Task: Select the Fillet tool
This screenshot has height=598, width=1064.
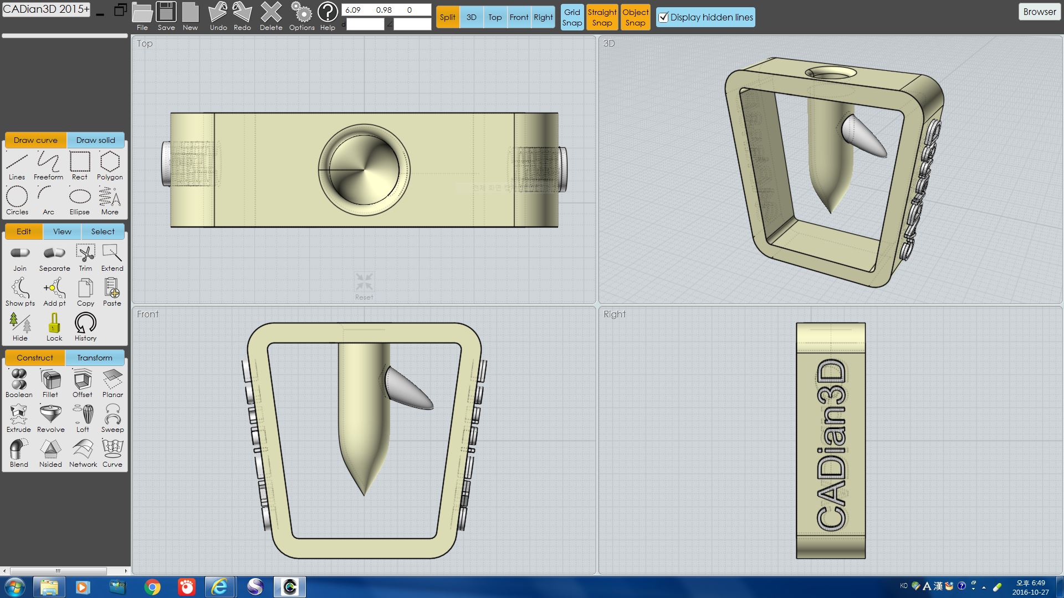Action: pos(50,383)
